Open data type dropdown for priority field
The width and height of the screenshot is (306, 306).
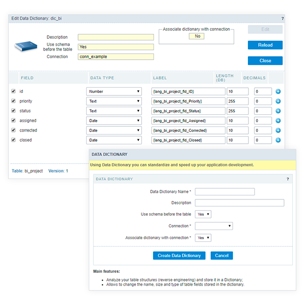[x=114, y=101]
